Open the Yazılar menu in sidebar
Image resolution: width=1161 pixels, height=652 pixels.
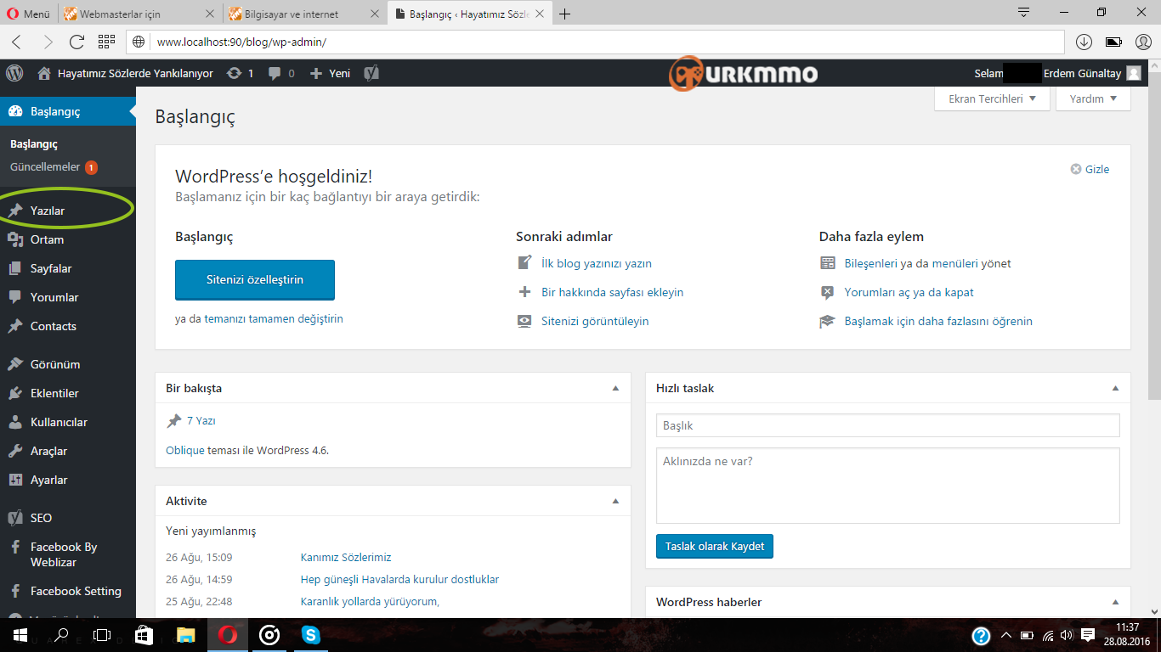(48, 211)
